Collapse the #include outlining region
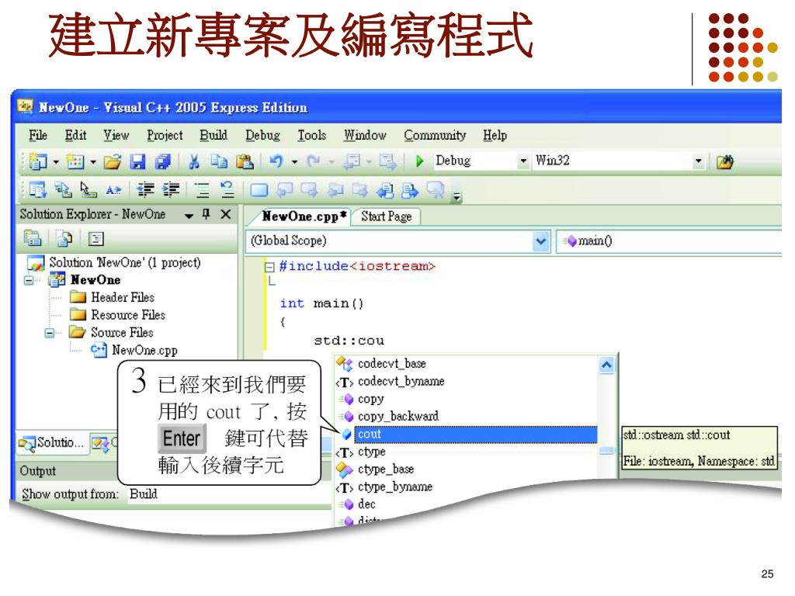 [269, 267]
